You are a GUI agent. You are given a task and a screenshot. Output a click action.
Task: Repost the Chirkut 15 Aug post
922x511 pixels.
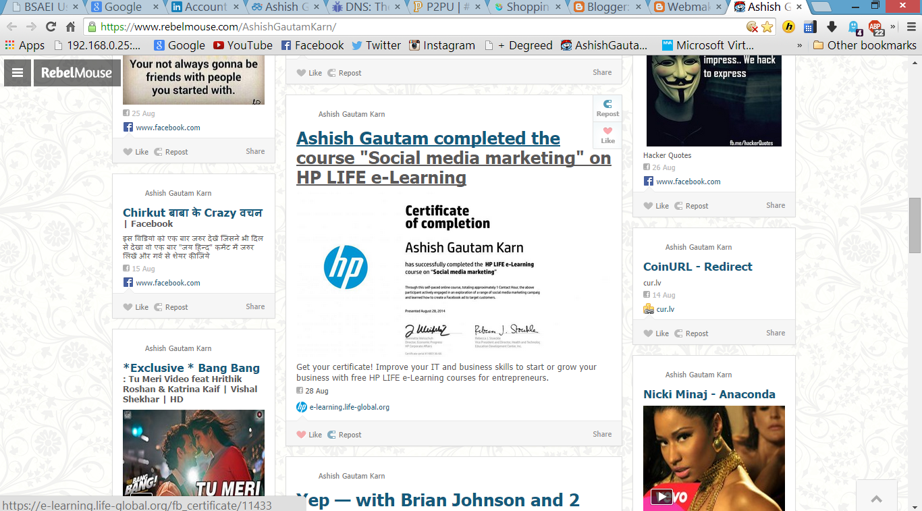point(171,307)
